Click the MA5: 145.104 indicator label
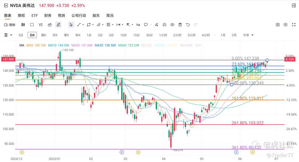 [x=36, y=45]
